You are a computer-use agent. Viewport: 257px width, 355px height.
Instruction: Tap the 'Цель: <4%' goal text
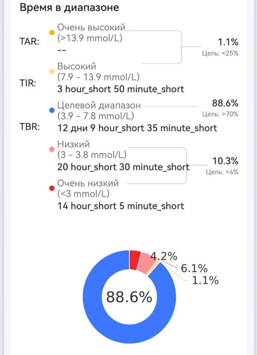click(x=222, y=172)
